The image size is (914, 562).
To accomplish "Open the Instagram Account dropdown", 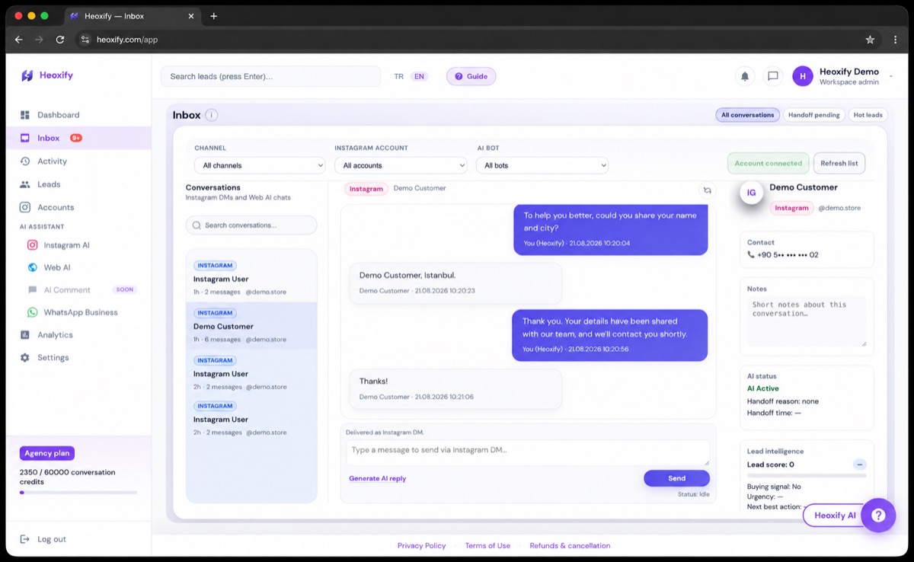I will (401, 165).
